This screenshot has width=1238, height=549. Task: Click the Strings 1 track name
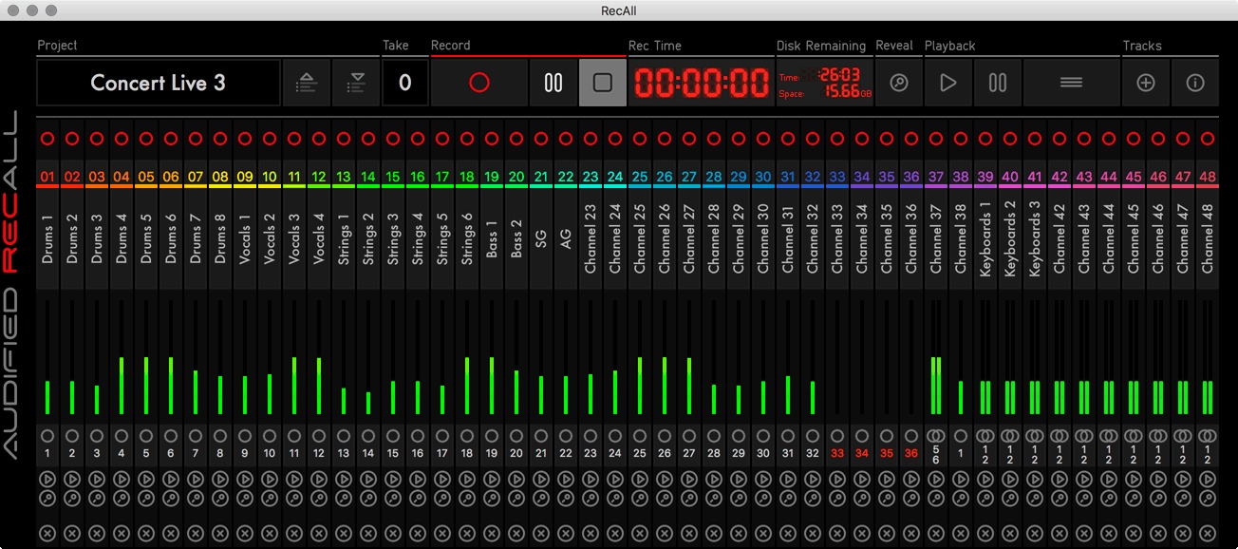coord(343,239)
